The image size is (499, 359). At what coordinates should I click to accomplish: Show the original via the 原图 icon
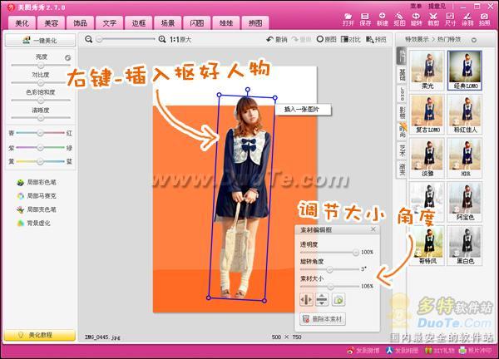[327, 39]
